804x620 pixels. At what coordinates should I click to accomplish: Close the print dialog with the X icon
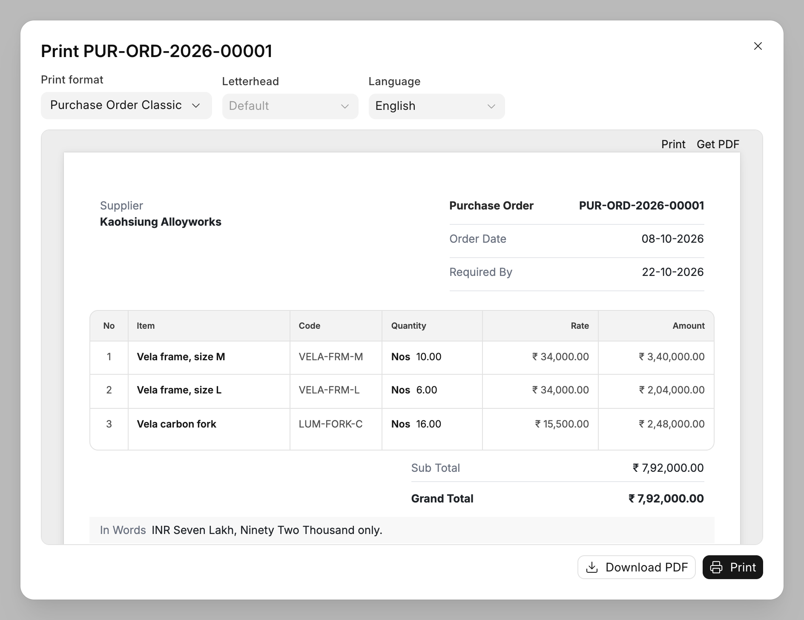[x=758, y=46]
